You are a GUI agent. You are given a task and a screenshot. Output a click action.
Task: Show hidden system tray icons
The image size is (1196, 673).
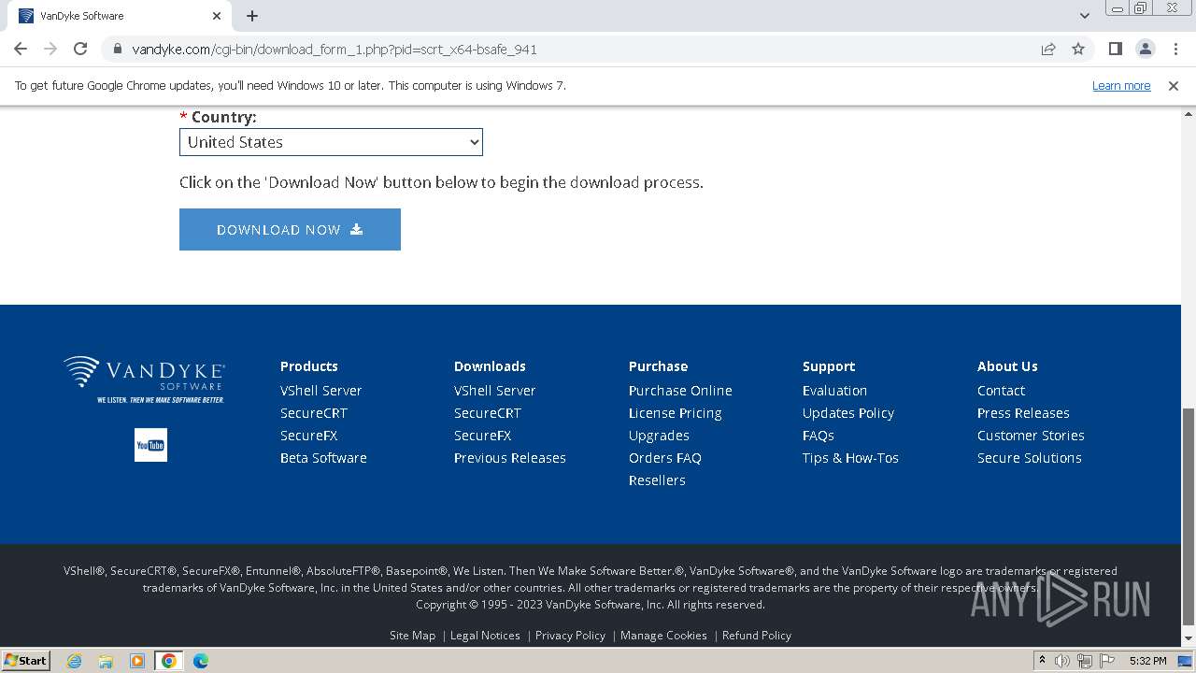tap(1042, 661)
